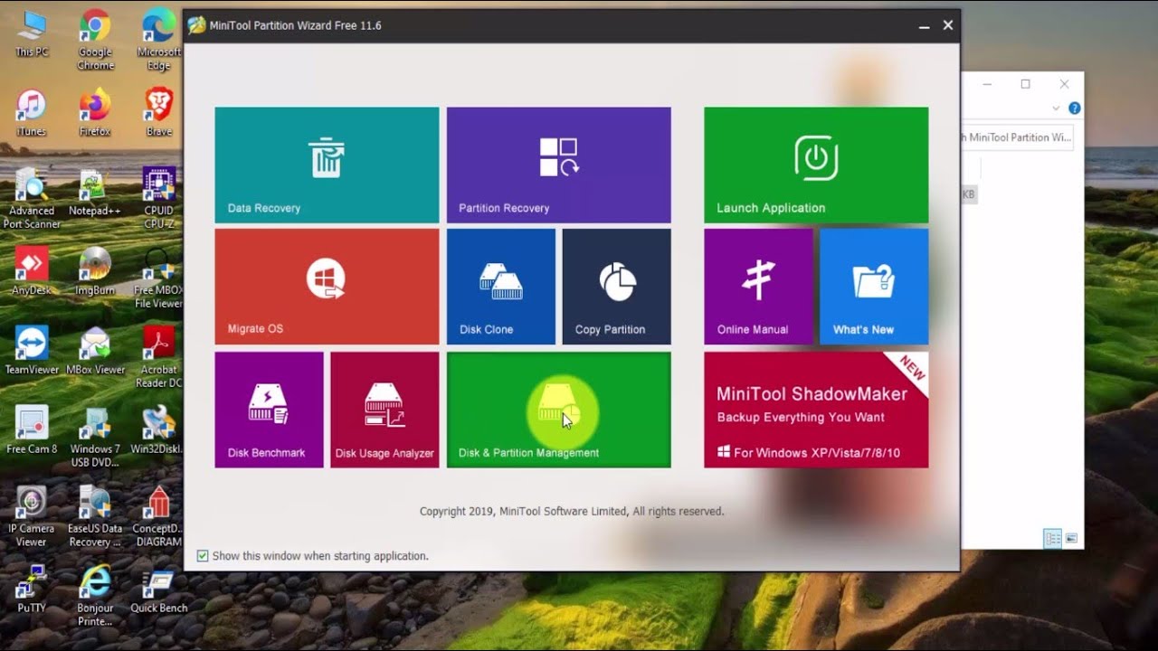Screen dimensions: 1158x651
Task: Open ImgBurn desktop shortcut
Action: [95, 272]
